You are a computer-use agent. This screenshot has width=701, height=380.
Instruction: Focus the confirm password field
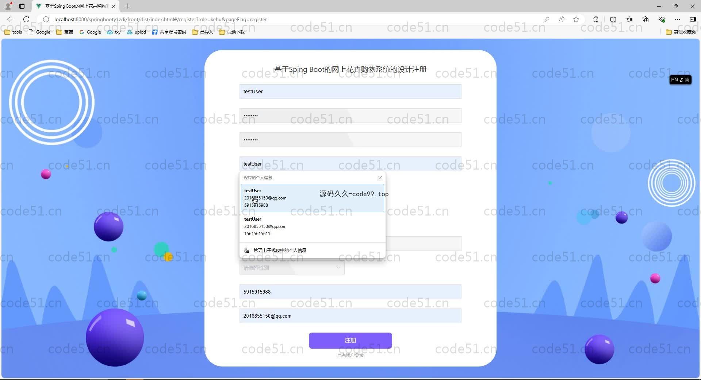point(350,140)
